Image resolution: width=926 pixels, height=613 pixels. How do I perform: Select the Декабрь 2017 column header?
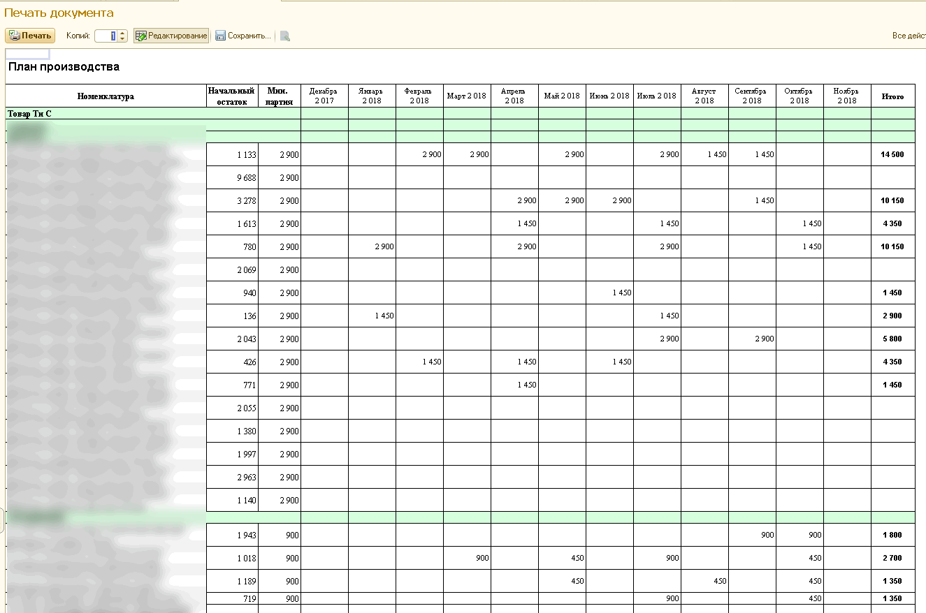point(324,96)
